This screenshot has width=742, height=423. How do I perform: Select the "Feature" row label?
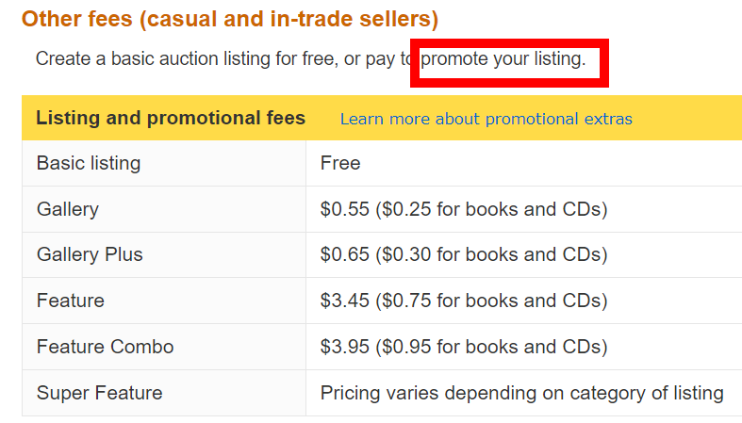tap(71, 301)
